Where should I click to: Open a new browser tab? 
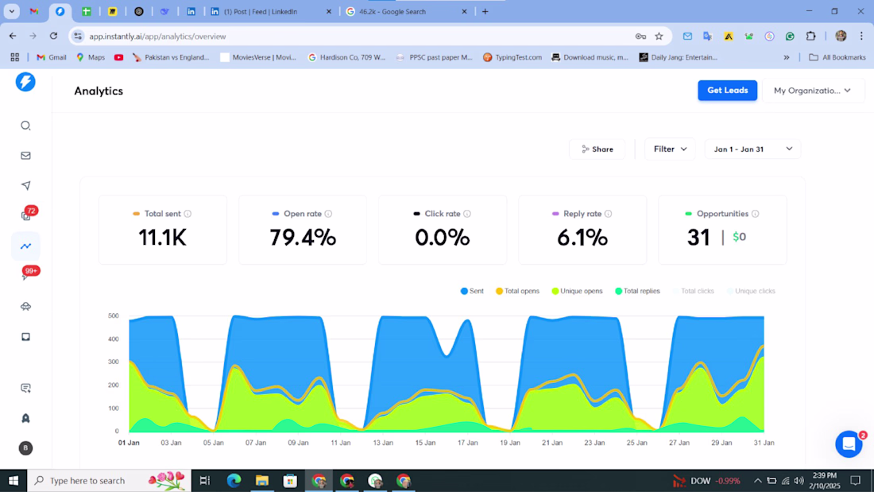pyautogui.click(x=485, y=11)
